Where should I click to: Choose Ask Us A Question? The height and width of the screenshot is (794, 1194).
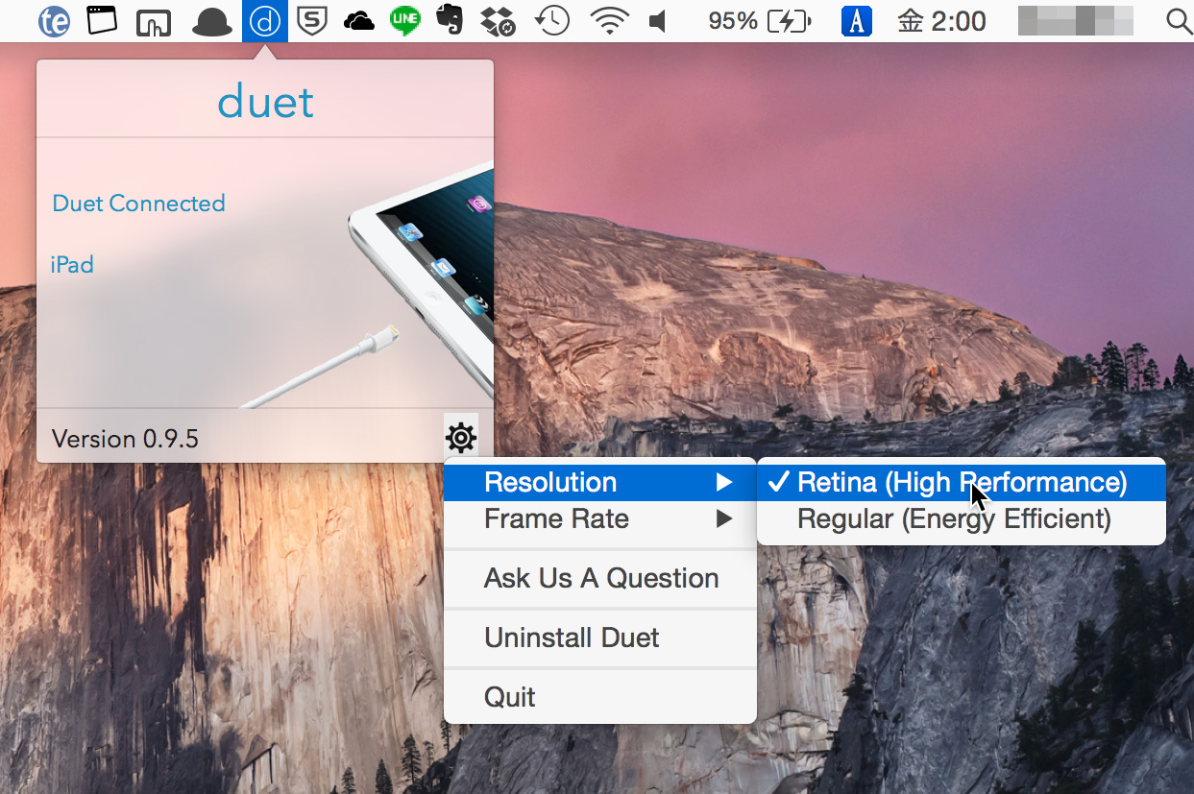click(600, 579)
